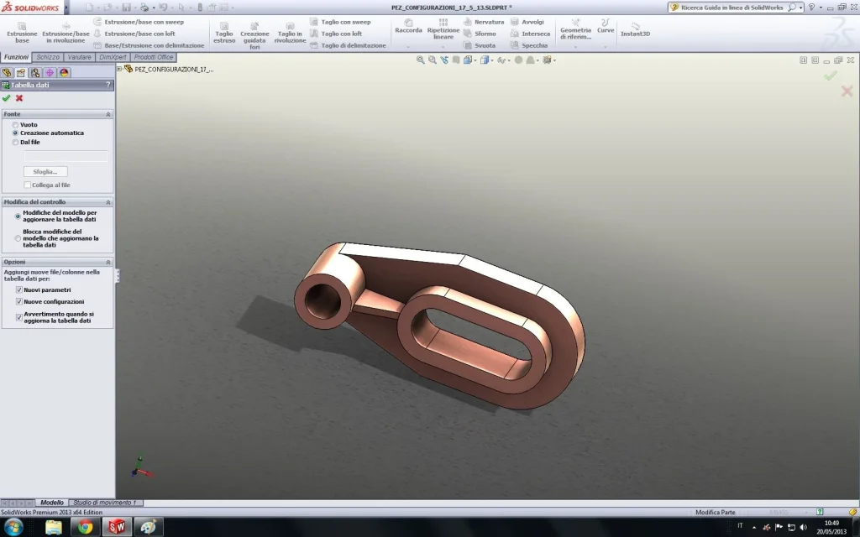Viewport: 860px width, 537px height.
Task: Switch to the Schizzo tab
Action: [48, 57]
